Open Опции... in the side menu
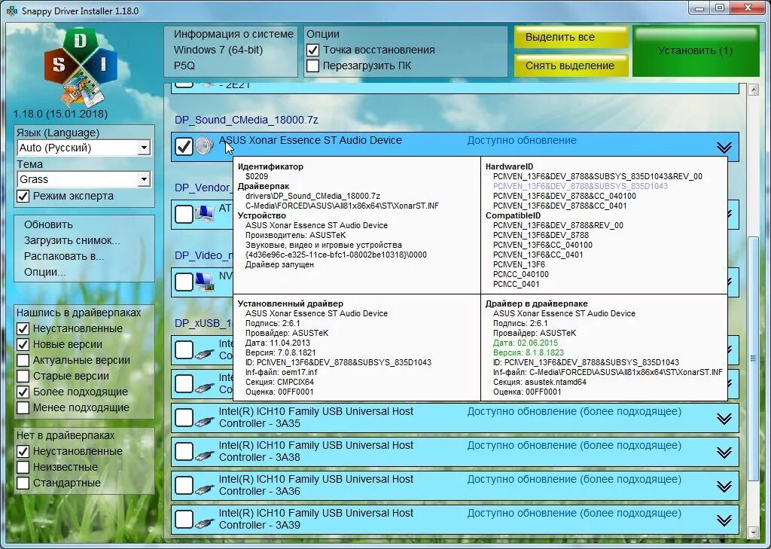 (44, 272)
